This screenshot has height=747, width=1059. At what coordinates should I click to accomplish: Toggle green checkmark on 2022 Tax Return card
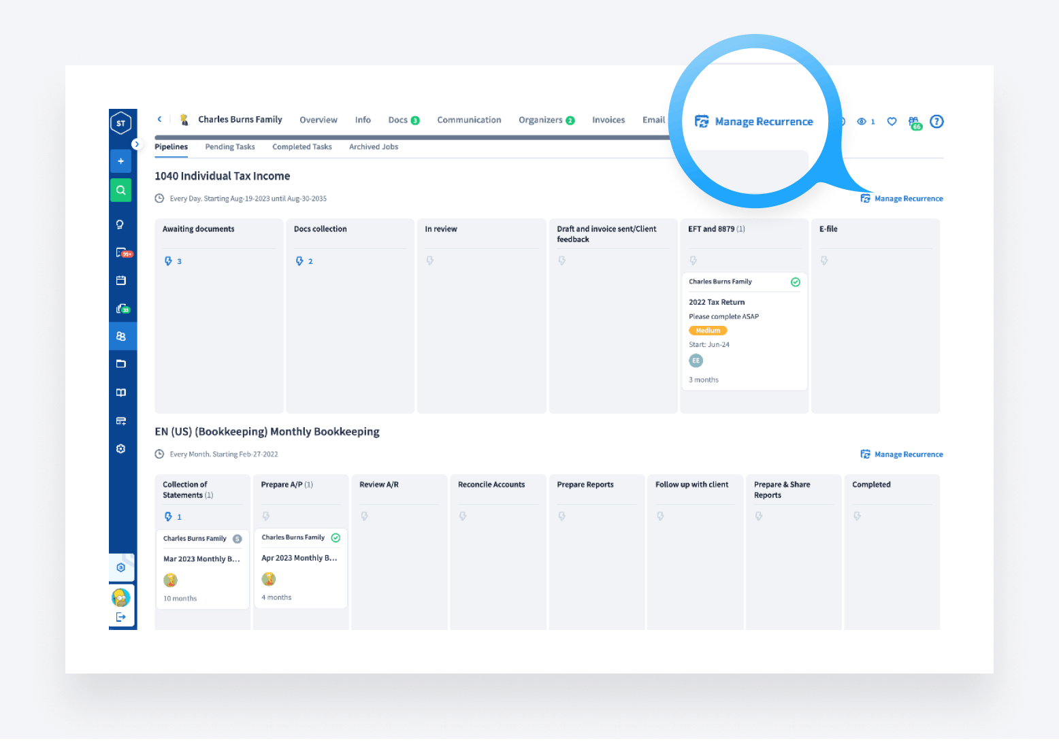coord(795,282)
